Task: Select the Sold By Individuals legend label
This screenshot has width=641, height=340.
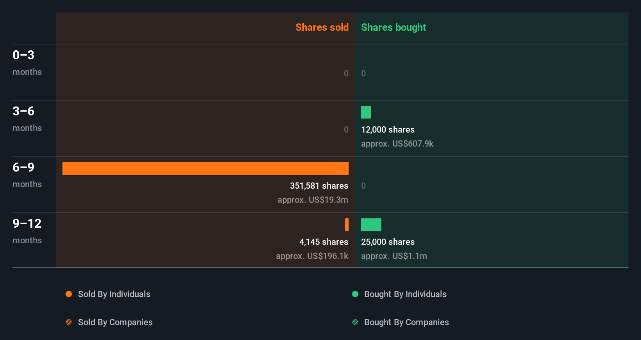Action: (x=114, y=294)
